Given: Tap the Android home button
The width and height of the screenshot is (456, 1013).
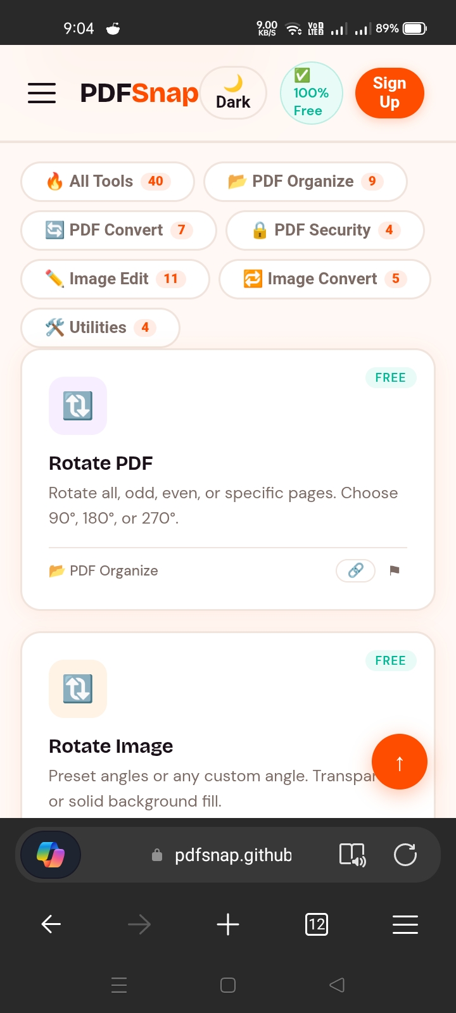Looking at the screenshot, I should point(228,985).
